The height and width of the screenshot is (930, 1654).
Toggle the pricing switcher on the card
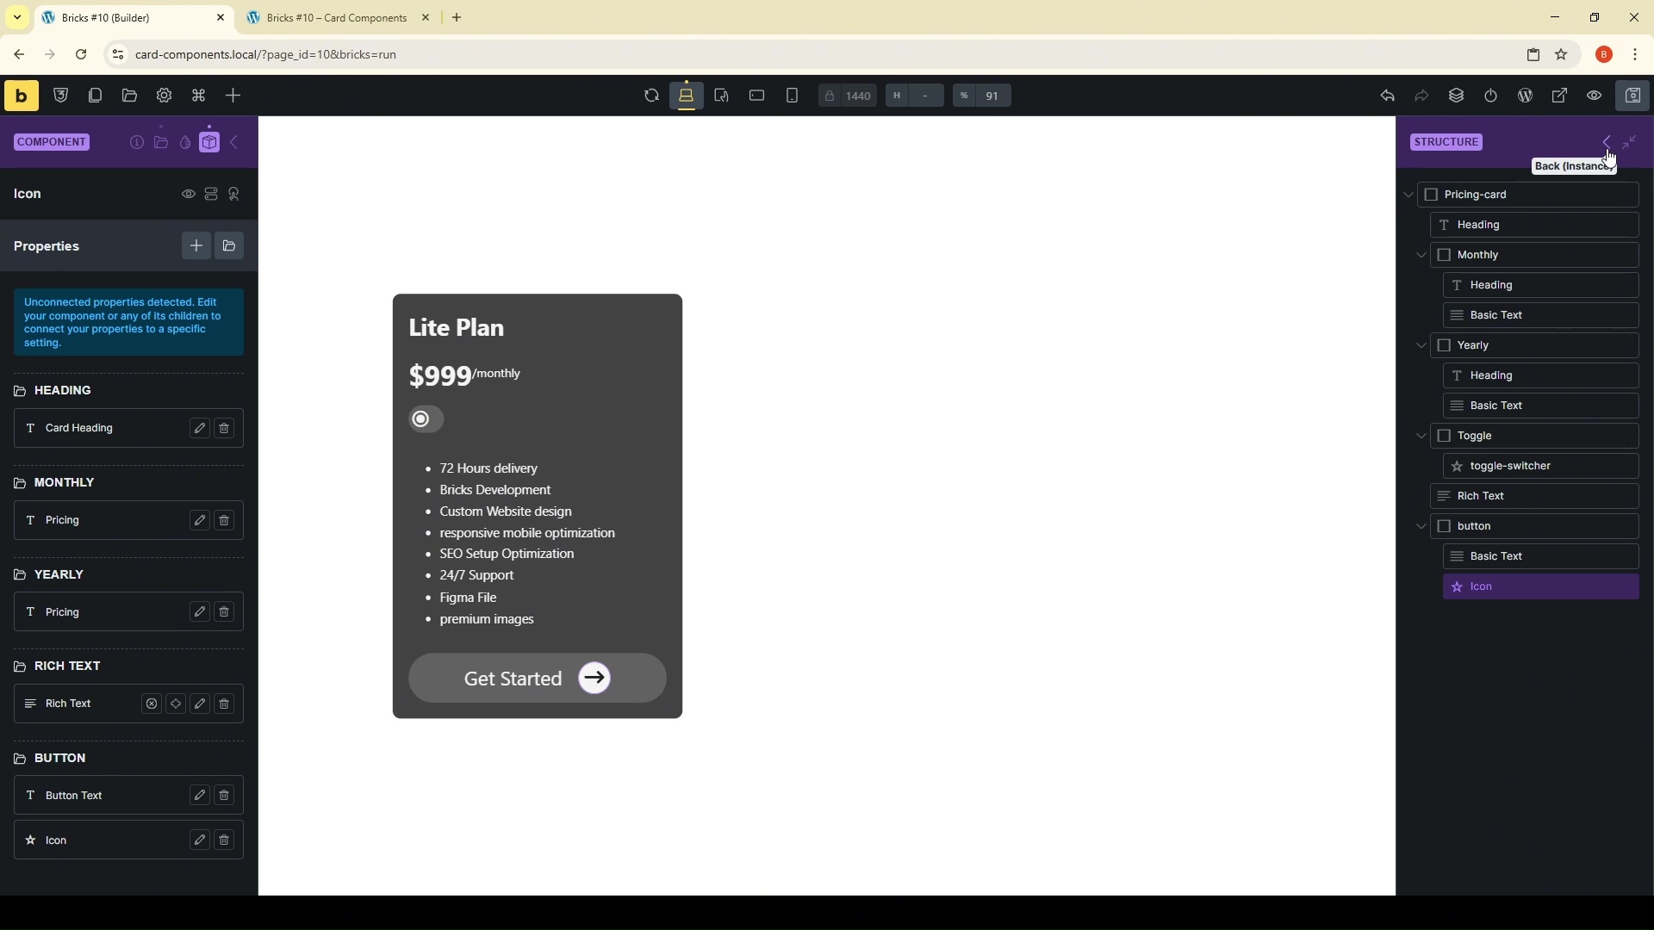pyautogui.click(x=426, y=419)
